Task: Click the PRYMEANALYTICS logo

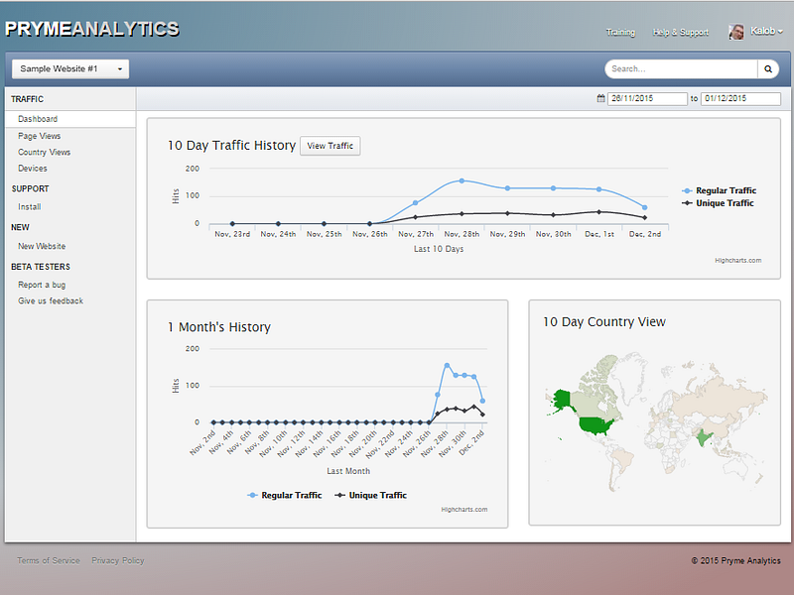Action: [92, 29]
